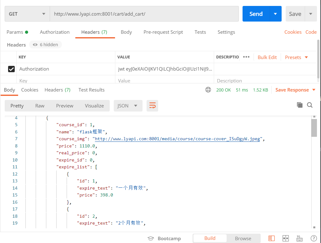Click the response body scrollbar thumb

point(314,128)
